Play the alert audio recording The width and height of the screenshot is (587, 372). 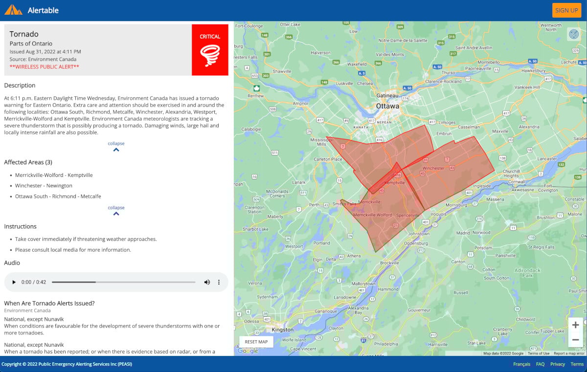pos(14,282)
